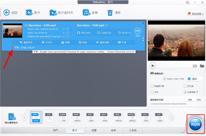The height and width of the screenshot is (136, 206).
Task: Click the preview video frame
Action: click(x=177, y=40)
